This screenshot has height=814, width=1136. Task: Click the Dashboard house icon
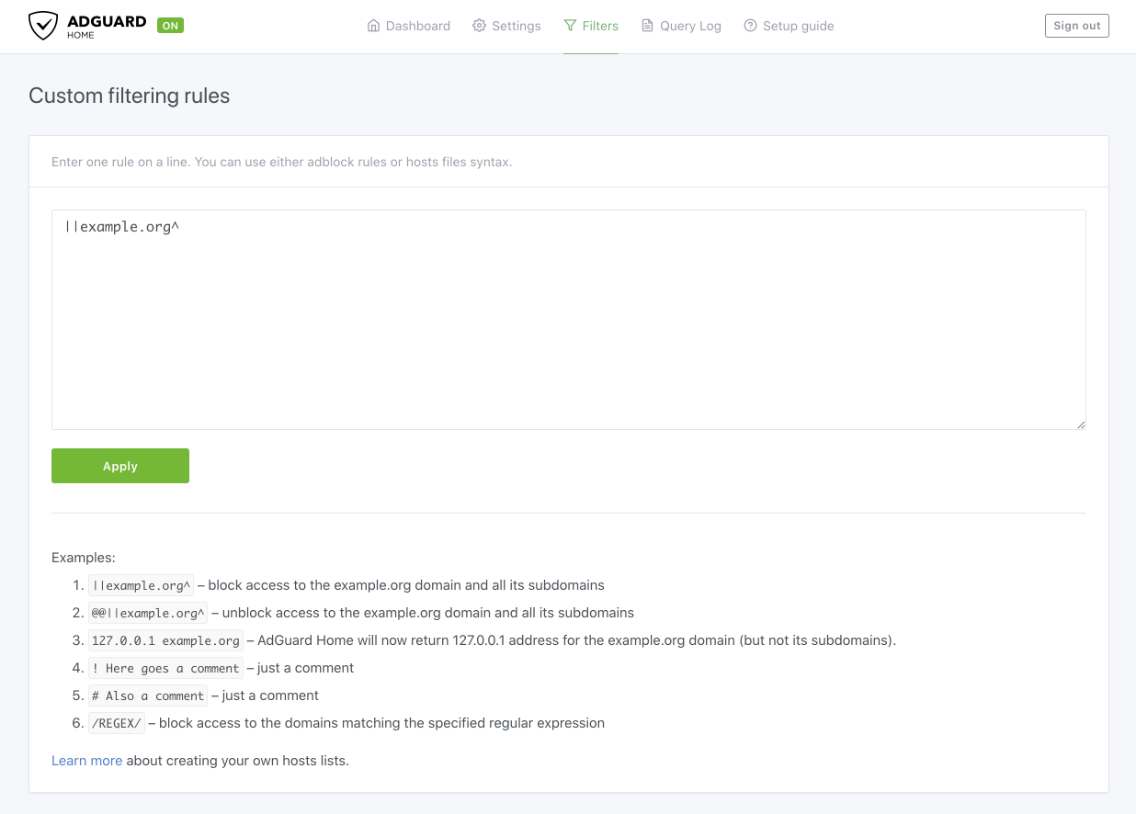point(373,26)
